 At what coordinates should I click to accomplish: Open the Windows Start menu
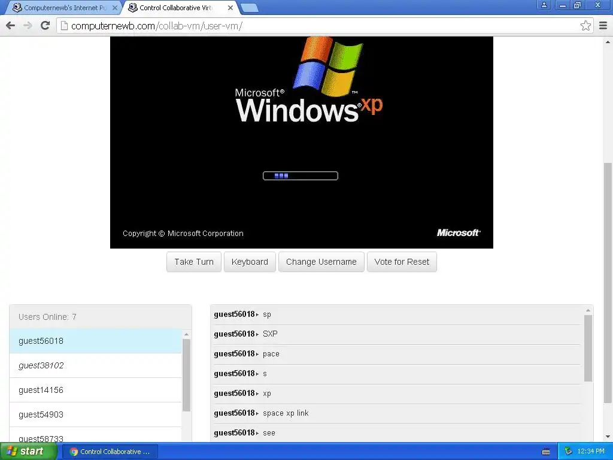29,452
